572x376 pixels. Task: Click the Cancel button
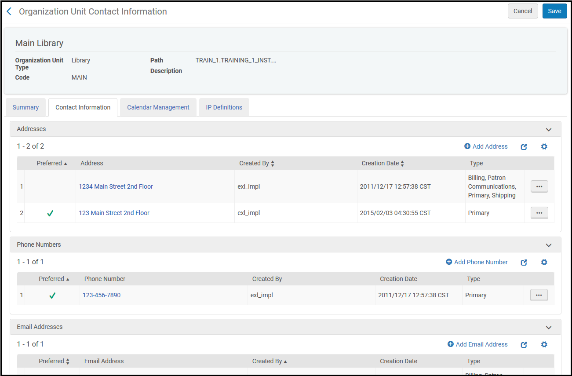pos(523,11)
